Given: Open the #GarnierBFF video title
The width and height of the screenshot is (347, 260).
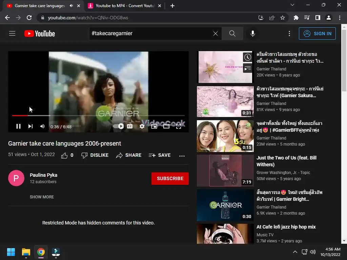Looking at the screenshot, I should 289,127.
